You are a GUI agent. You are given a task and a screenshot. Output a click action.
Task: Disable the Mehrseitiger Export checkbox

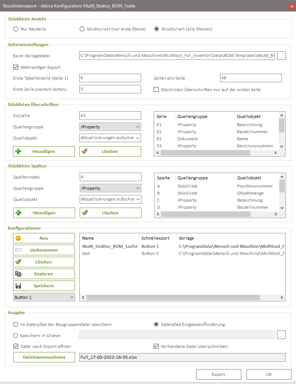(x=16, y=67)
